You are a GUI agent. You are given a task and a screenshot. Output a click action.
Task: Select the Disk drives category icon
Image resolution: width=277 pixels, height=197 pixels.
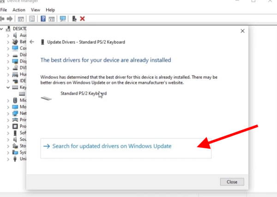coord(15,55)
